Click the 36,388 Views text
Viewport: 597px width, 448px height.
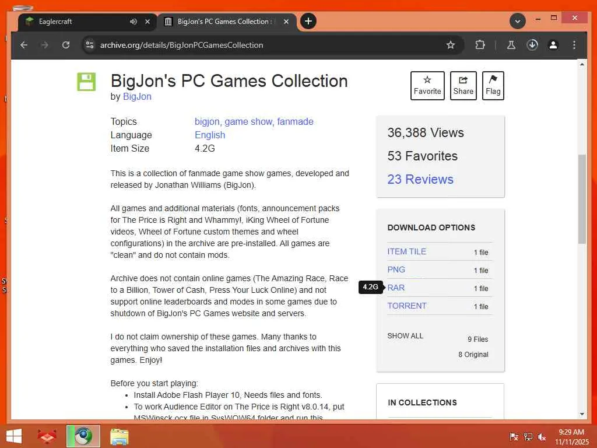tap(426, 133)
